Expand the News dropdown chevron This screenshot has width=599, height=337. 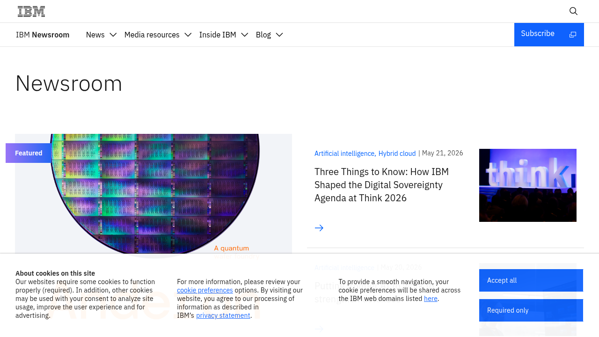point(113,35)
